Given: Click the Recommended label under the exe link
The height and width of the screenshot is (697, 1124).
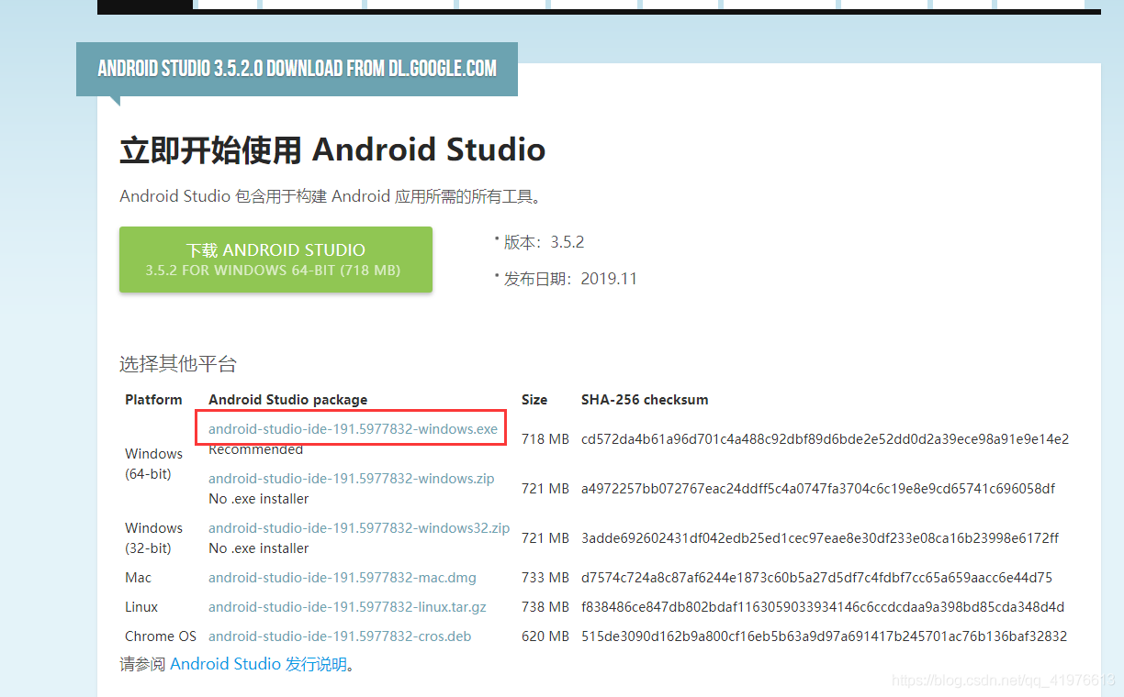Looking at the screenshot, I should 255,448.
